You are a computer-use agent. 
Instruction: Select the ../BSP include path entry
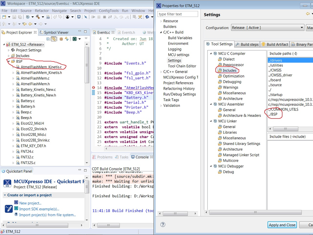(x=273, y=114)
